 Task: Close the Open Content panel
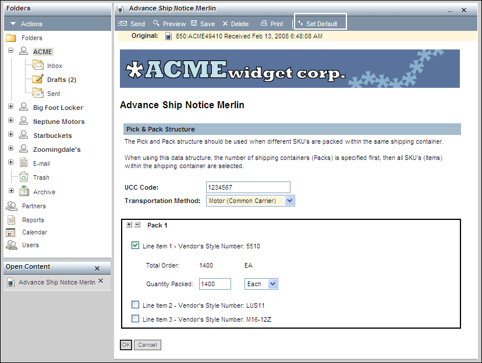point(97,268)
